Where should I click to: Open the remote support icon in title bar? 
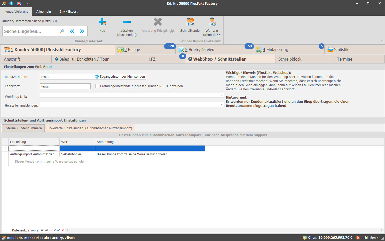pyautogui.click(x=19, y=3)
